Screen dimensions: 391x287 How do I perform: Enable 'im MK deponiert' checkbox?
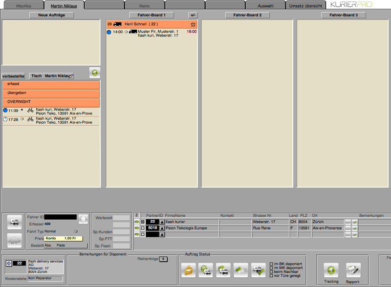tap(271, 268)
